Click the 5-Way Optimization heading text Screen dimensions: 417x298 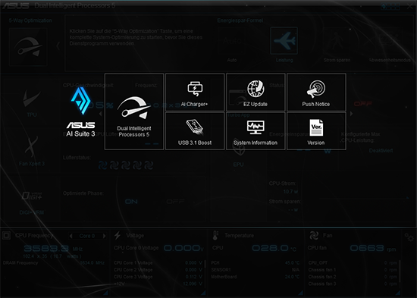[30, 20]
